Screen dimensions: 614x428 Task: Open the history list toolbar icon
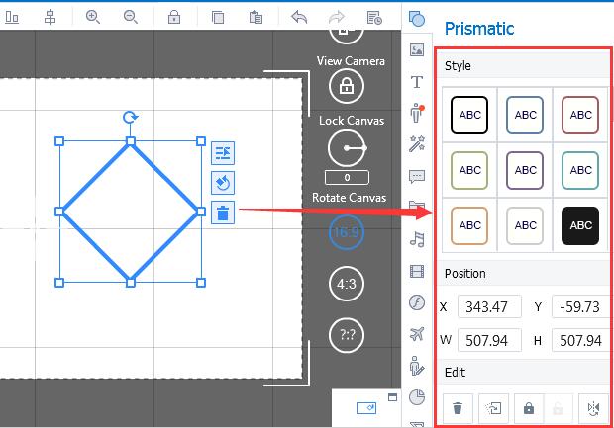(374, 18)
